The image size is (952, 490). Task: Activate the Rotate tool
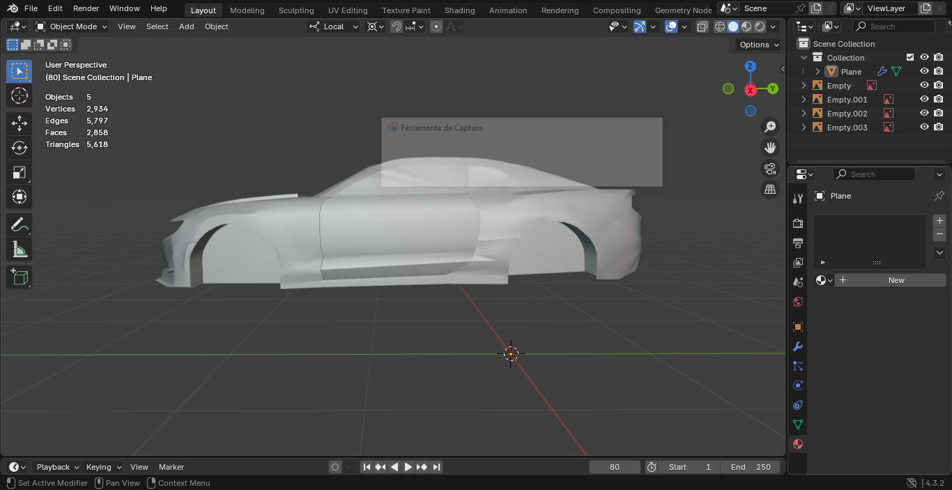(20, 148)
